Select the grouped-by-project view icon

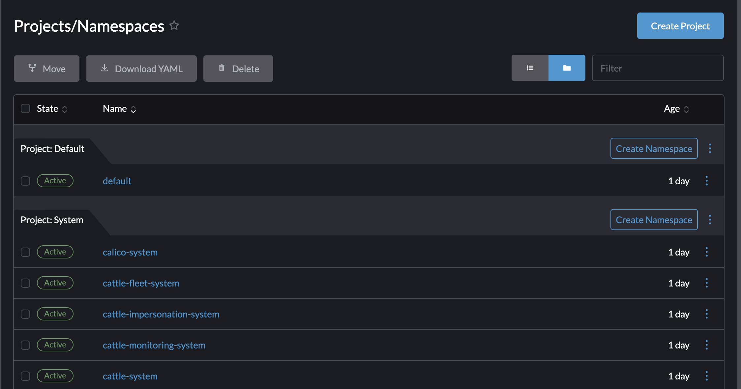pyautogui.click(x=567, y=68)
